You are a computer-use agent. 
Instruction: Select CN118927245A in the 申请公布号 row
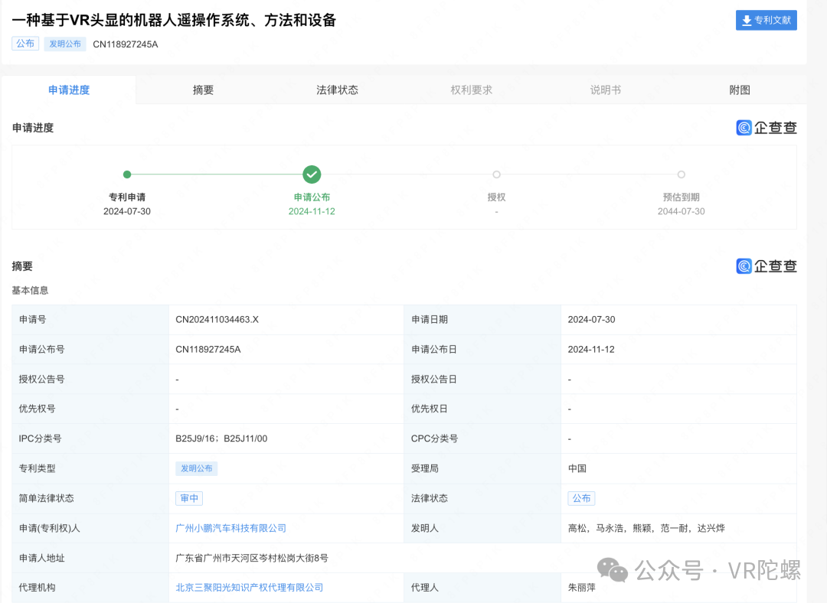point(208,350)
